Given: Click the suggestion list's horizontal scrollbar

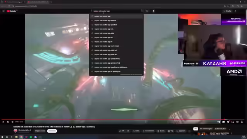Looking at the screenshot, I should tap(131, 75).
